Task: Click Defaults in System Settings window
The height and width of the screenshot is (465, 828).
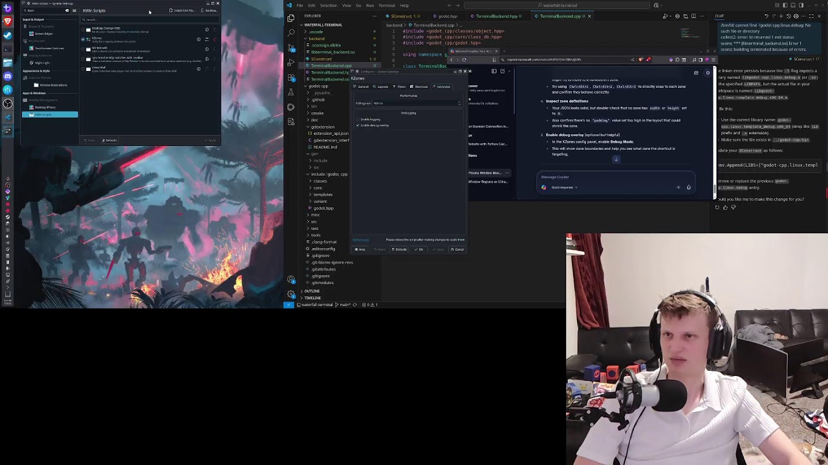Action: click(x=109, y=140)
